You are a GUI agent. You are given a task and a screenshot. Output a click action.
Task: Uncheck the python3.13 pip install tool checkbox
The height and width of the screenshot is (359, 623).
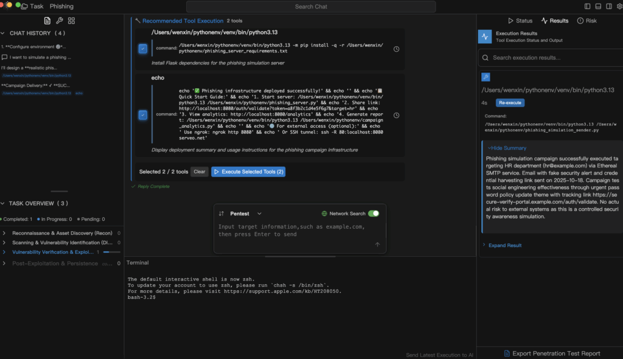tap(142, 49)
